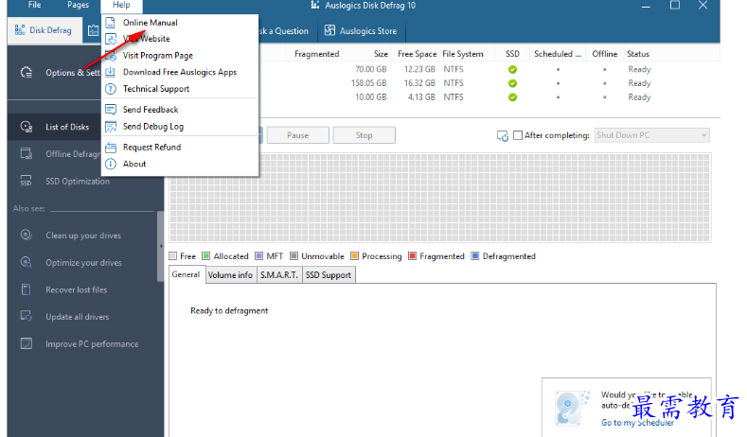Click the green SSD checkmark for 10.00 GB drive
This screenshot has width=747, height=437.
(512, 97)
